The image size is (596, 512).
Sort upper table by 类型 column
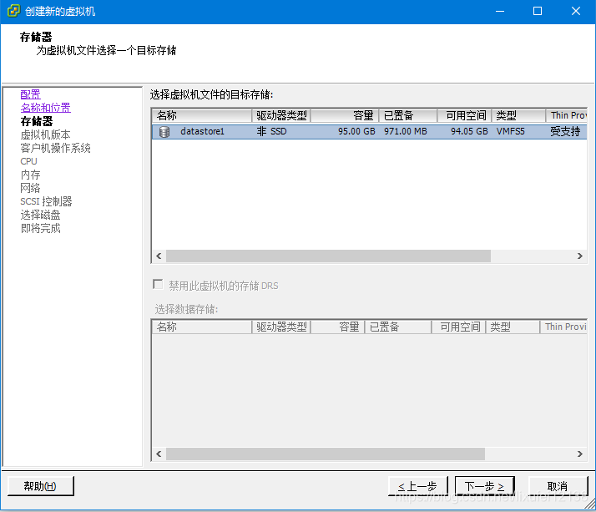[518, 115]
